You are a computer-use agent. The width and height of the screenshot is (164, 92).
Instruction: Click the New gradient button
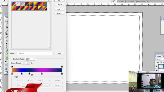point(59,53)
